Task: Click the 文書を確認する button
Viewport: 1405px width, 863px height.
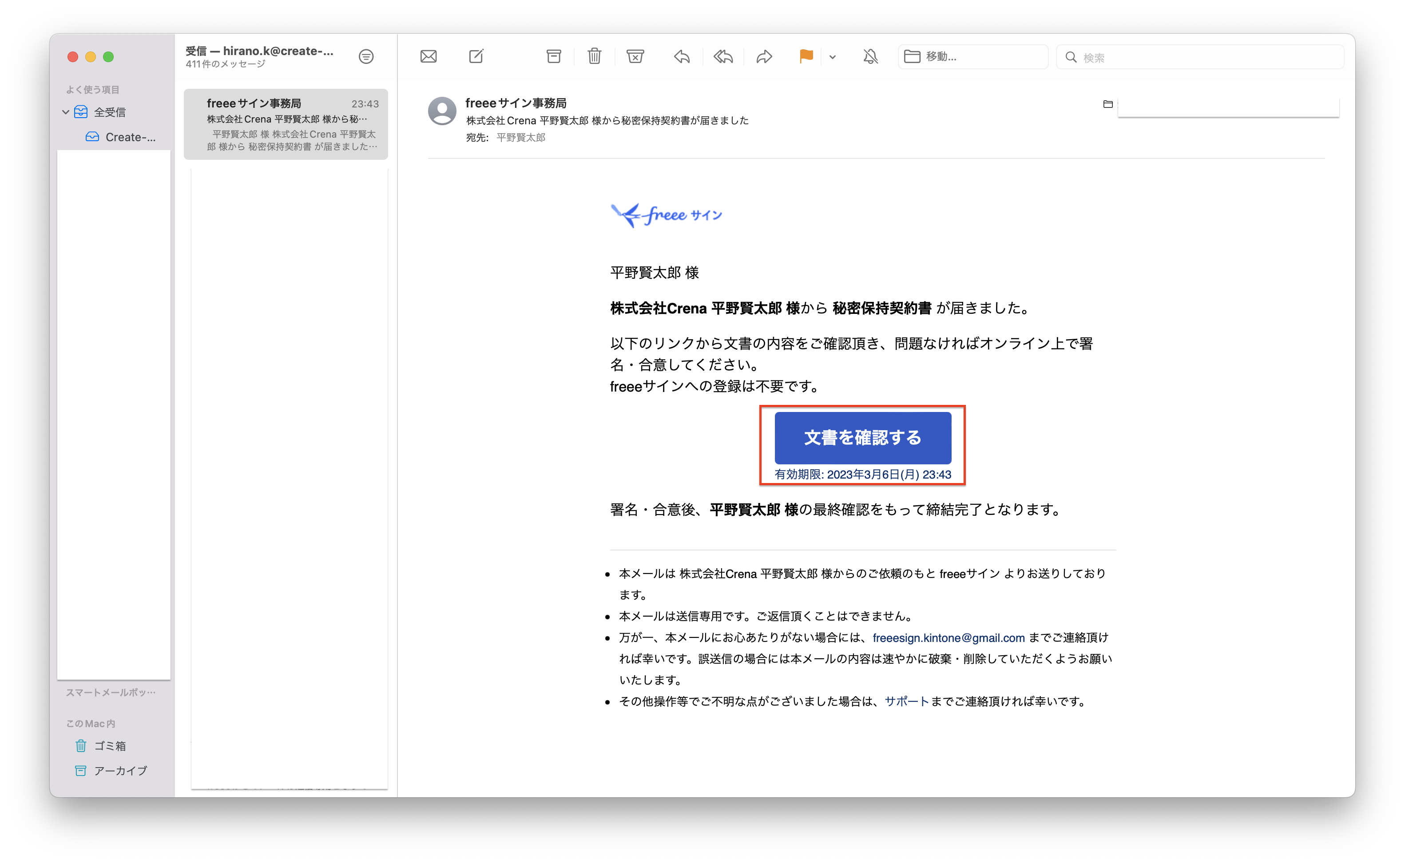Action: point(862,437)
